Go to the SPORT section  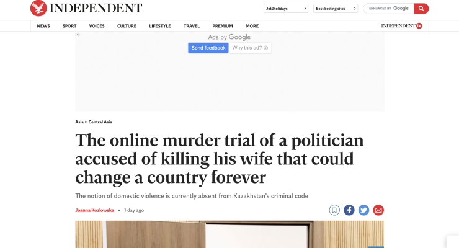[x=69, y=26]
